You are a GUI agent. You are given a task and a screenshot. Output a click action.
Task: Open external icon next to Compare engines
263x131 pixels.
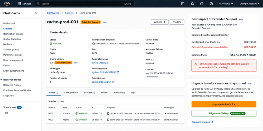pyautogui.click(x=212, y=122)
